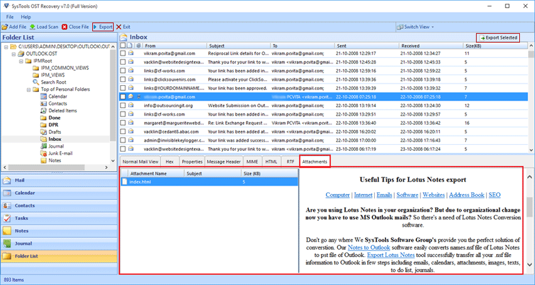Switch to the Message Header tab

(x=223, y=162)
